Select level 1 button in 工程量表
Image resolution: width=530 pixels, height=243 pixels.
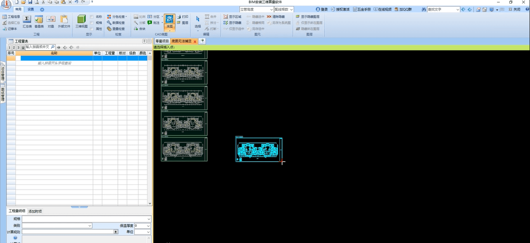(9, 47)
